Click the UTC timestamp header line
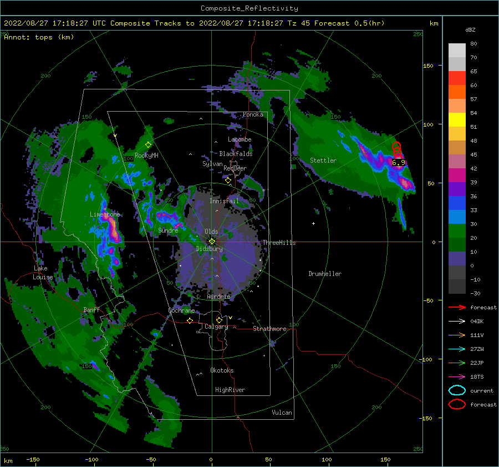Image resolution: width=499 pixels, height=467 pixels. click(194, 23)
